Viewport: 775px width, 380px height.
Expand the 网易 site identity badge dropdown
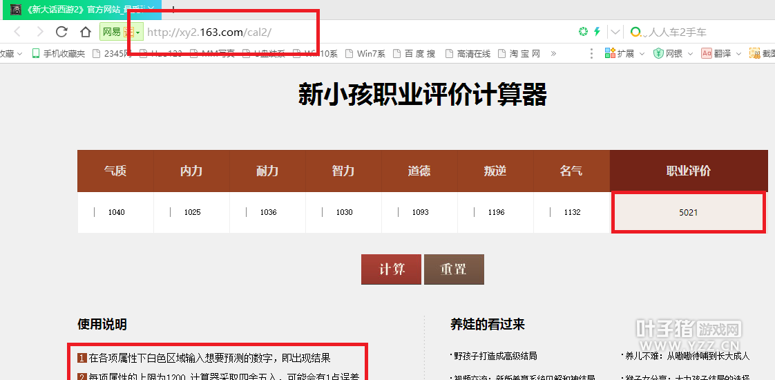[x=137, y=32]
